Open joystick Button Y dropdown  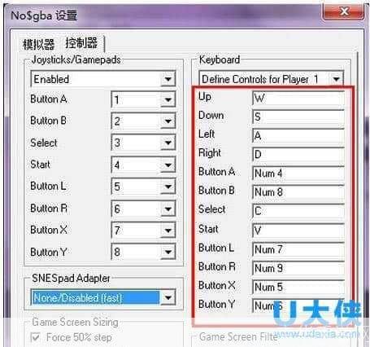143,252
